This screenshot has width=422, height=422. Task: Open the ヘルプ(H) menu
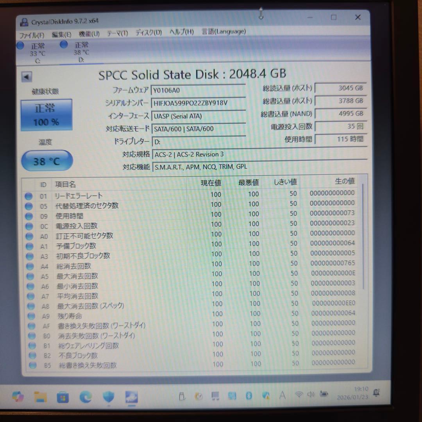(180, 32)
